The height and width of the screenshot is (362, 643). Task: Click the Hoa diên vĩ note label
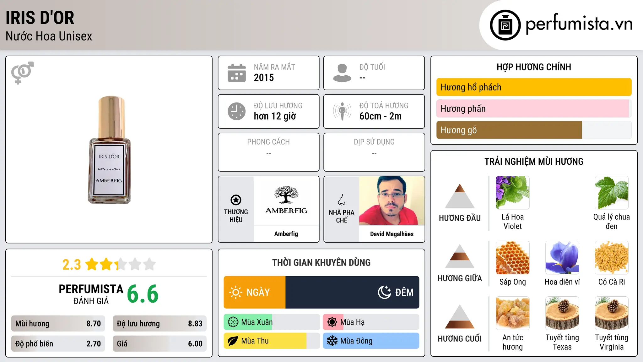(x=562, y=282)
